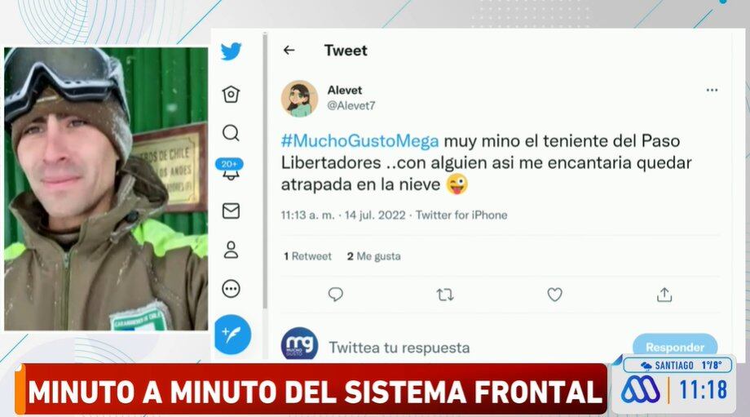Click the Responder button
This screenshot has width=750, height=417.
pyautogui.click(x=675, y=347)
